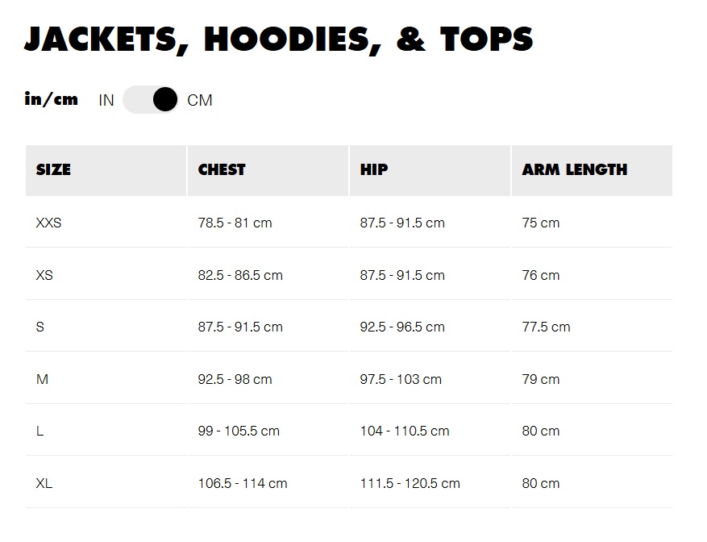Select the XL size label
Image resolution: width=707 pixels, height=542 pixels.
click(x=44, y=483)
